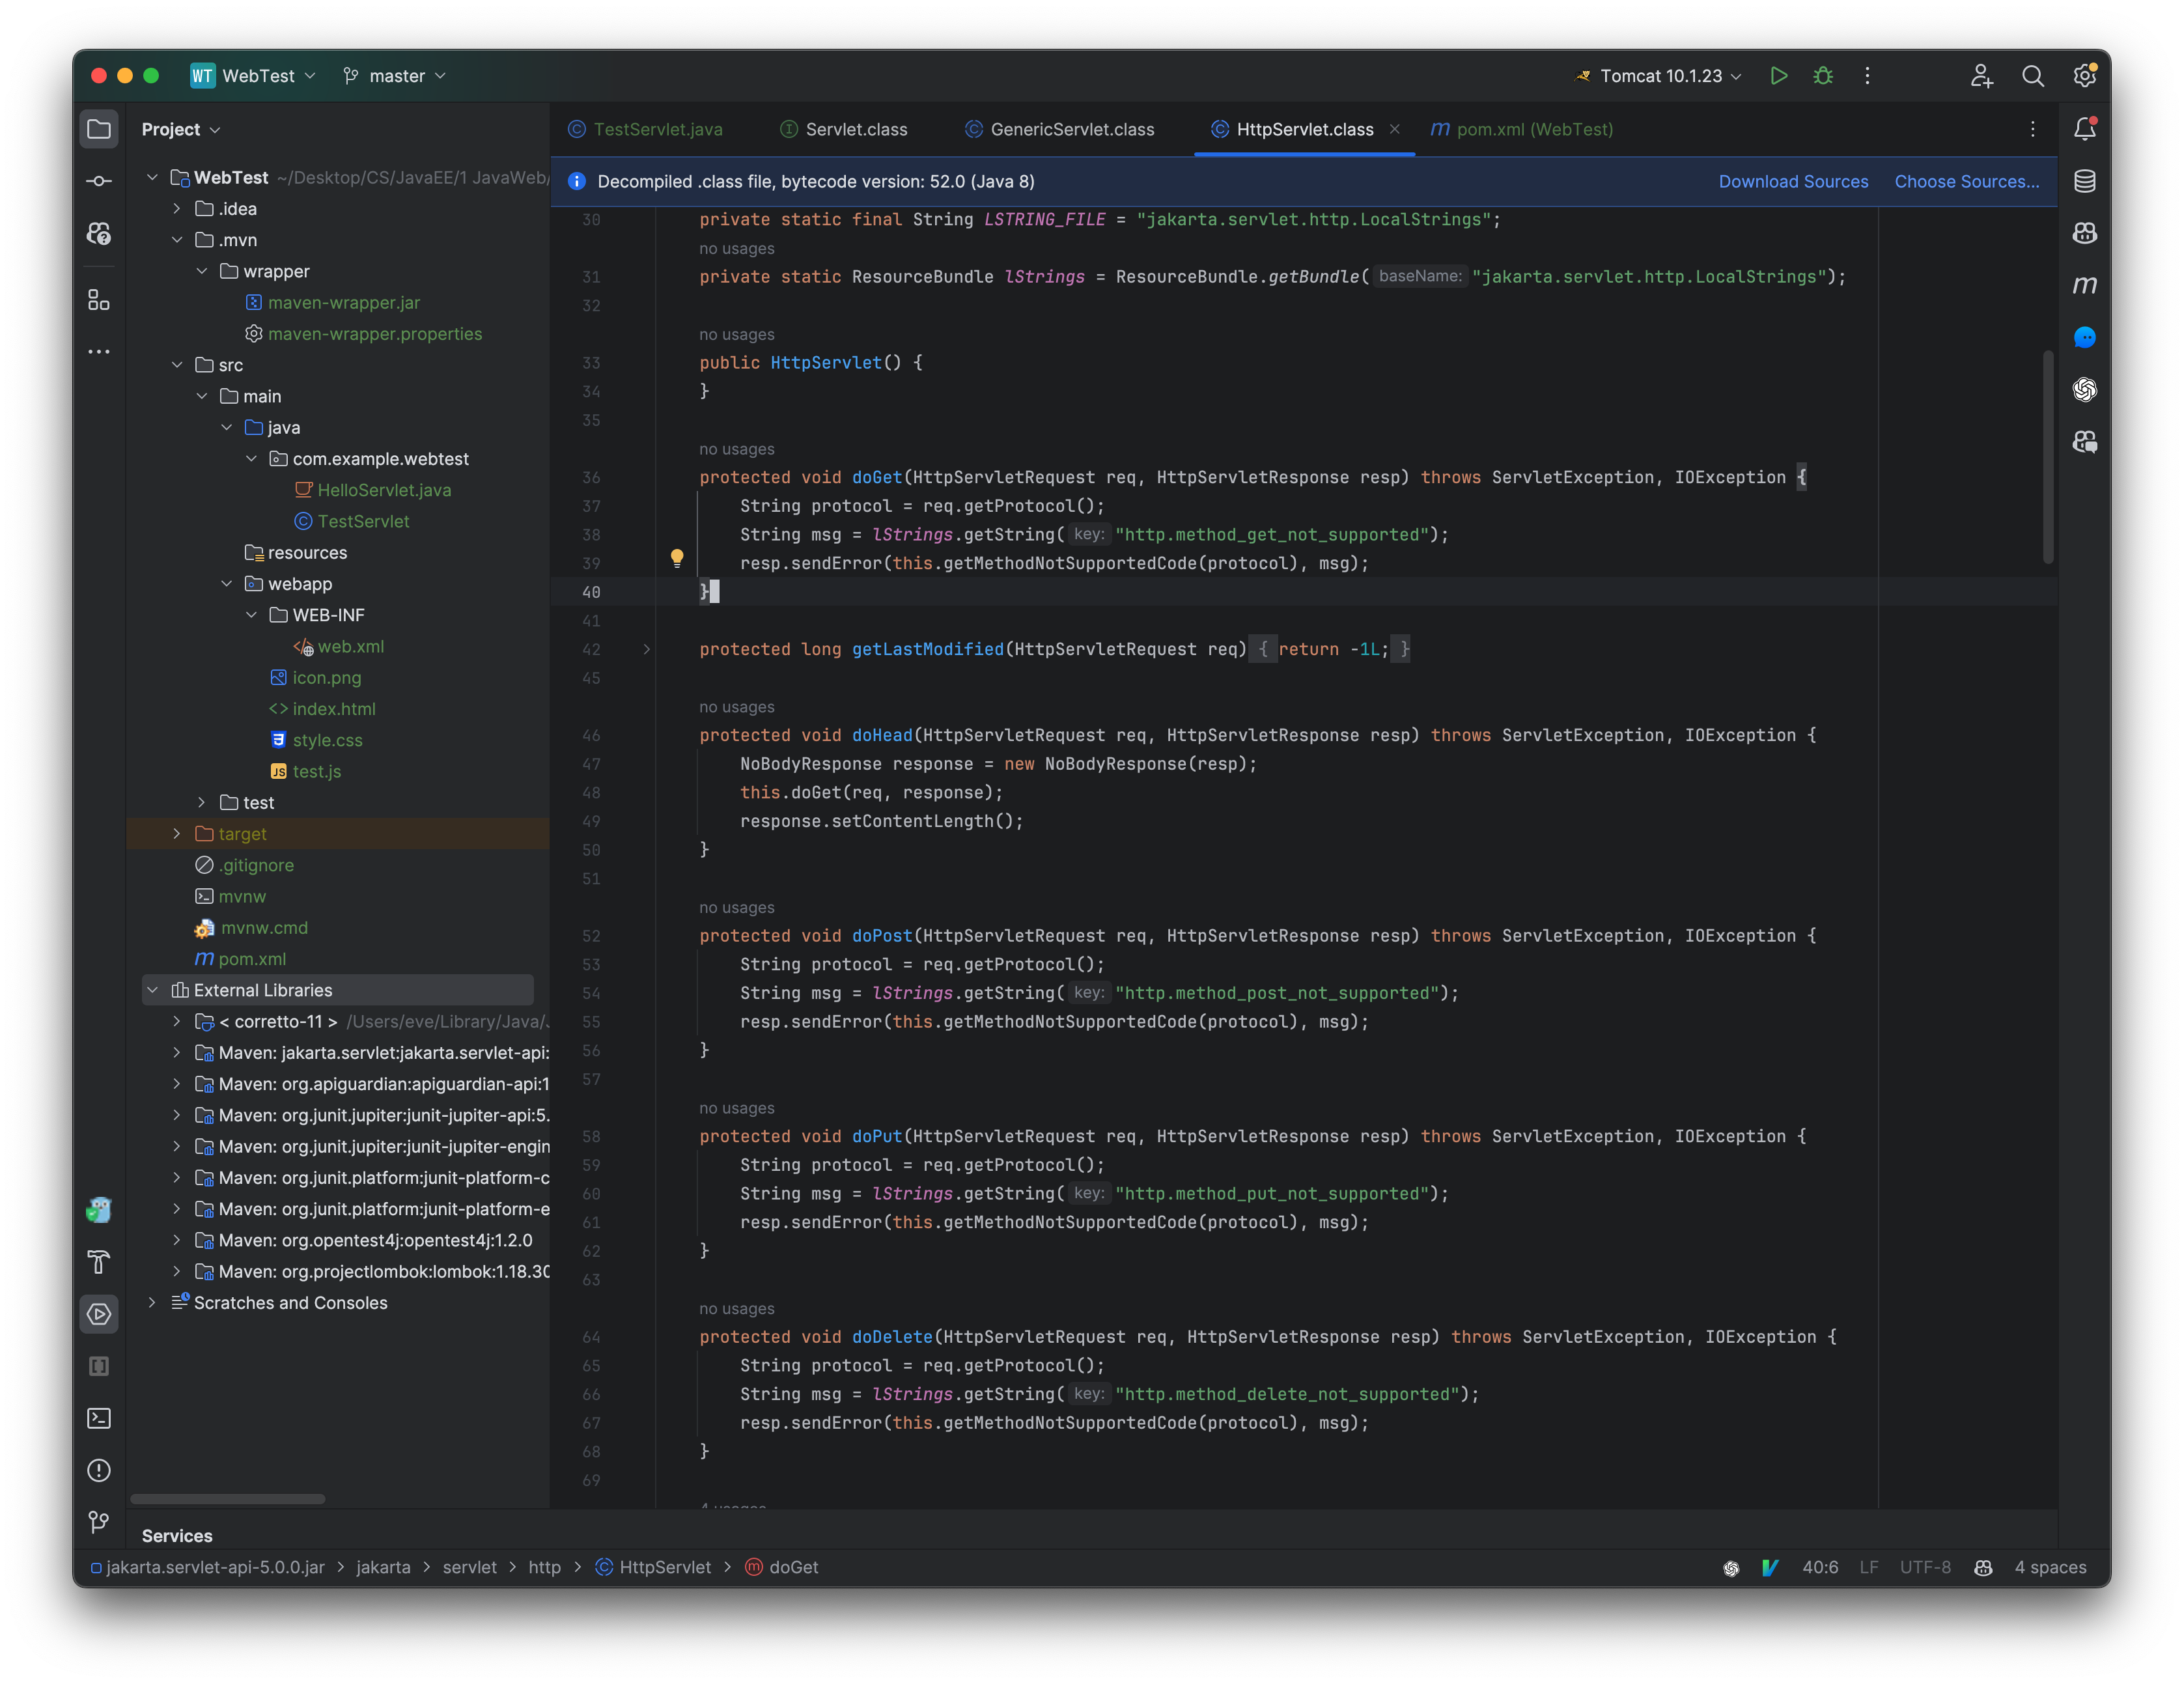The height and width of the screenshot is (1684, 2184).
Task: Expand the test folder
Action: click(202, 803)
